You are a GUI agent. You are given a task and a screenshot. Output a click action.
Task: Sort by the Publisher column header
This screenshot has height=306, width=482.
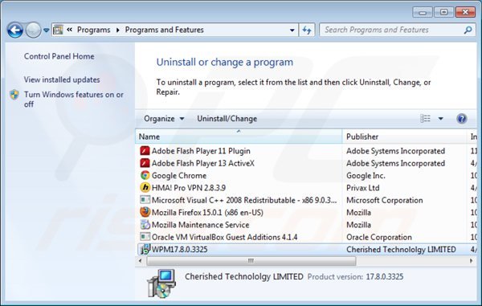coord(405,137)
